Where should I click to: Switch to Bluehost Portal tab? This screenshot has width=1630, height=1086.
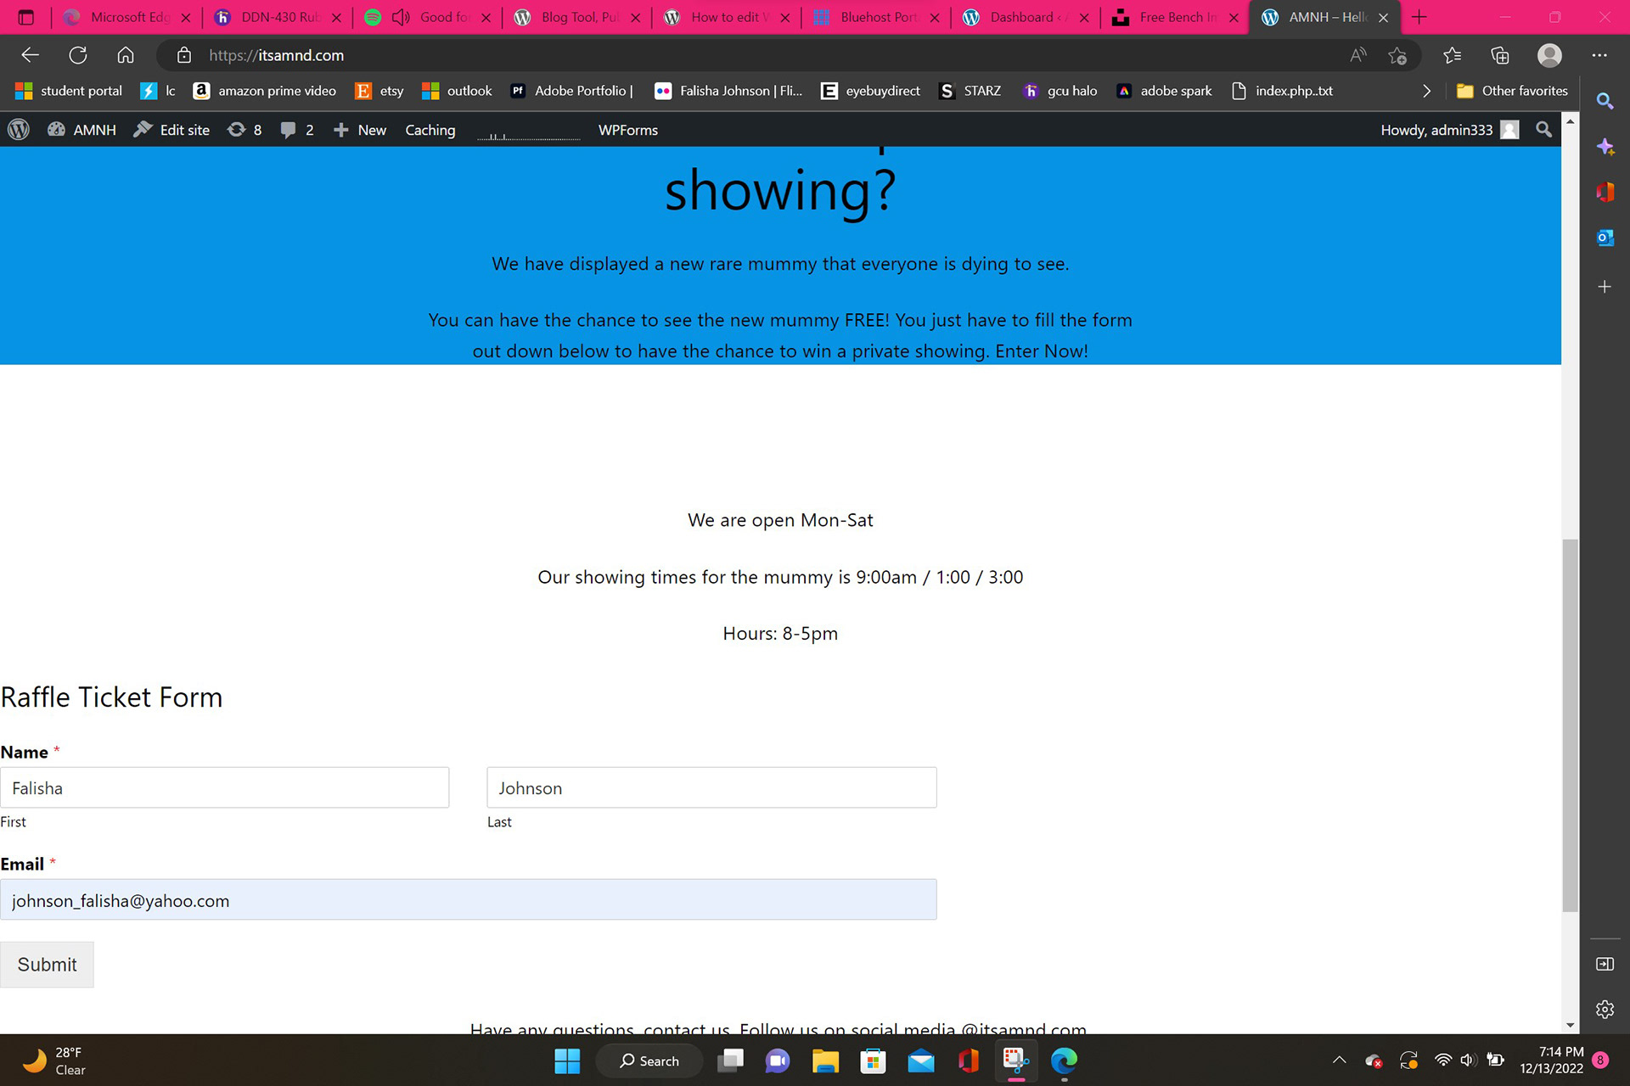click(x=874, y=17)
